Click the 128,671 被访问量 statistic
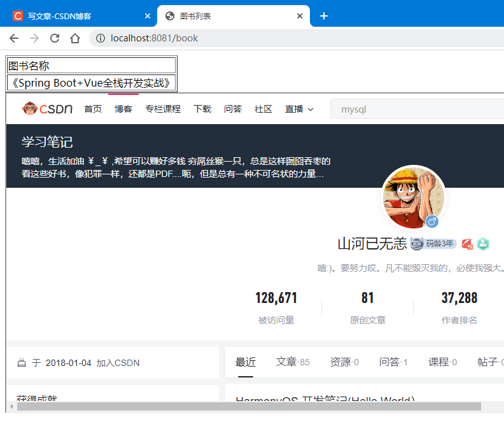This screenshot has height=422, width=504. pyautogui.click(x=276, y=307)
